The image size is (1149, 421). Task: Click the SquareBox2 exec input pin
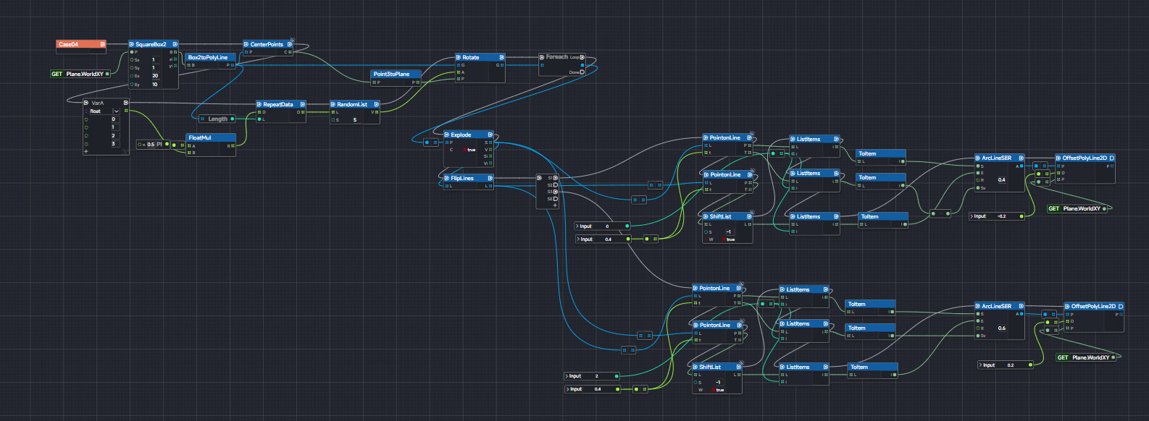pos(131,44)
